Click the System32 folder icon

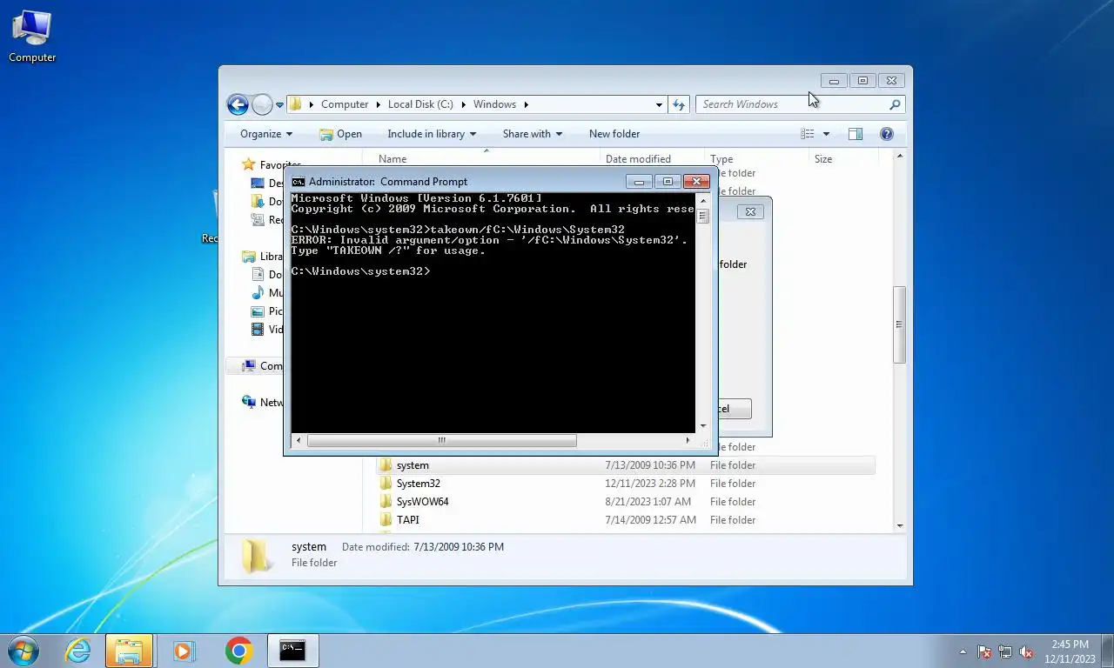pos(386,484)
